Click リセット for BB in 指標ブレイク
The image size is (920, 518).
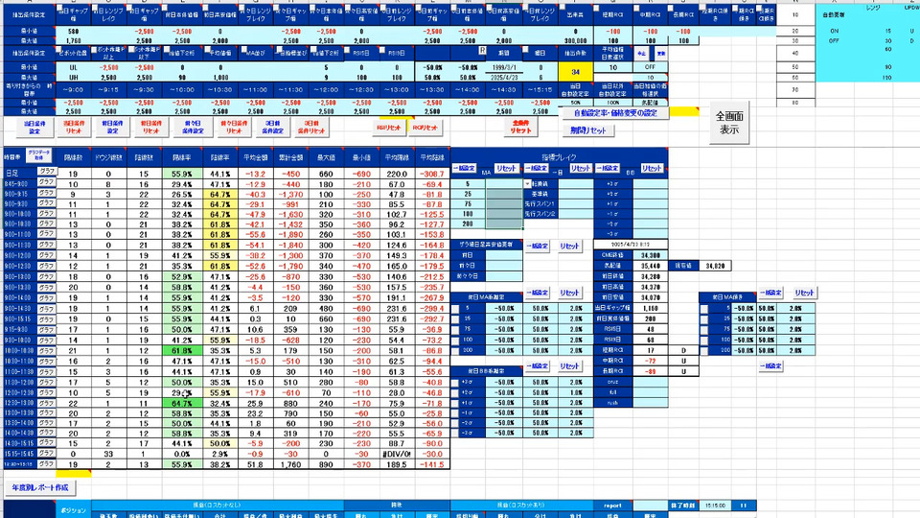tap(652, 169)
